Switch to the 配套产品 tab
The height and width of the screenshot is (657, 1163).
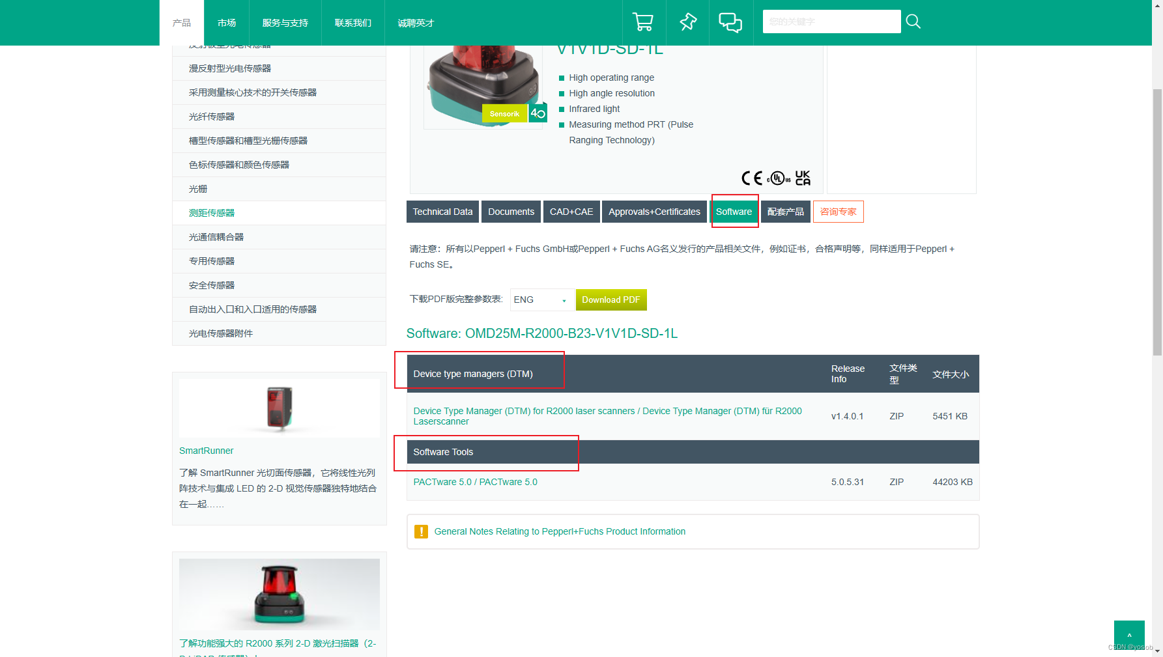786,212
